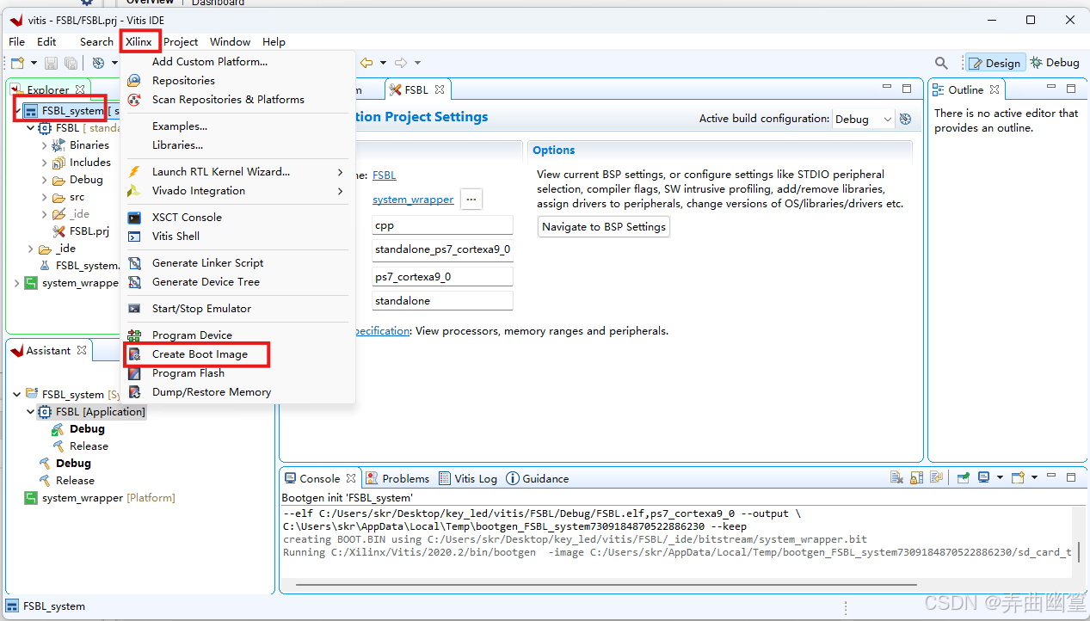Close the Explorer view tab

[x=80, y=89]
